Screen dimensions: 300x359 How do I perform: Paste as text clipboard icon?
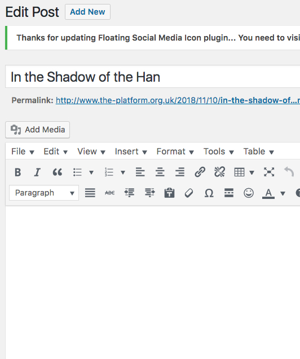pos(170,193)
